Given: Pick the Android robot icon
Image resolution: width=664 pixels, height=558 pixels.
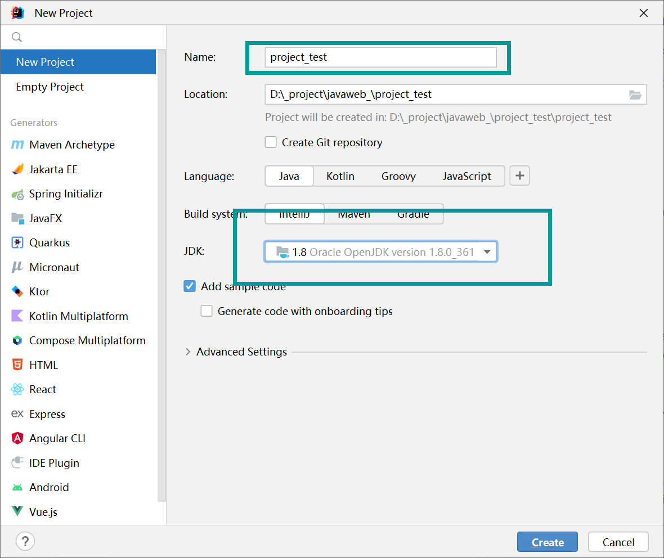Looking at the screenshot, I should 17,487.
